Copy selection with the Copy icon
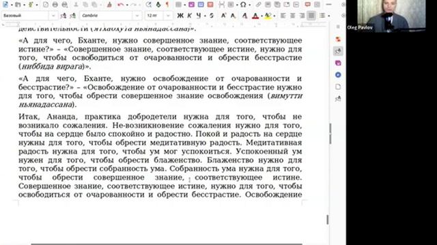 85,5
